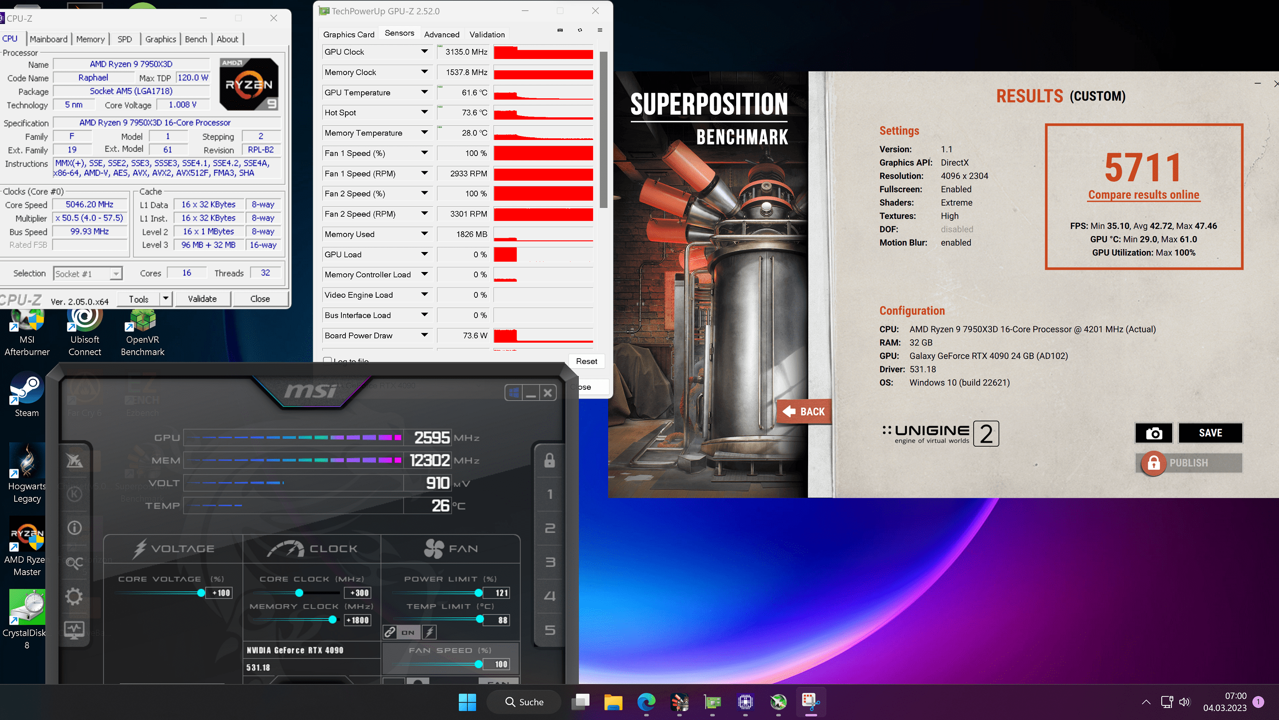1279x720 pixels.
Task: Click the Windows Start button on taskbar
Action: [x=467, y=702]
